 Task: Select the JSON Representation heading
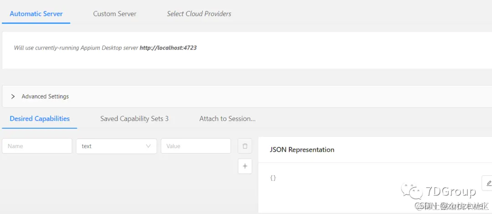302,149
